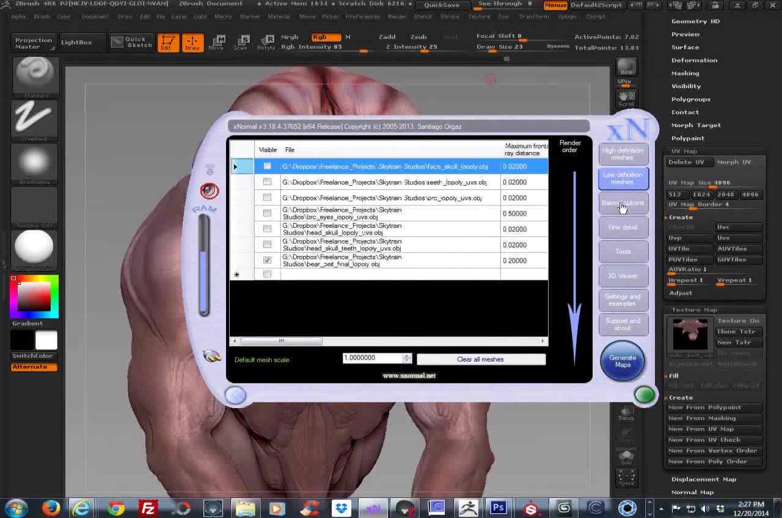The height and width of the screenshot is (518, 782).
Task: Open the Brush menu in ZBrush
Action: [x=42, y=16]
